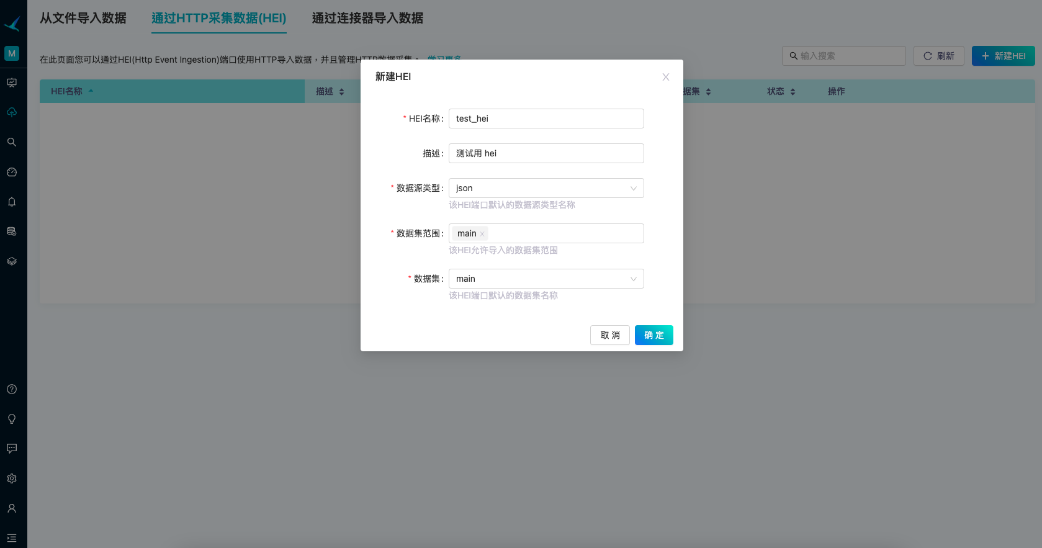Open the 数据源类型 json dropdown
1042x548 pixels.
546,188
